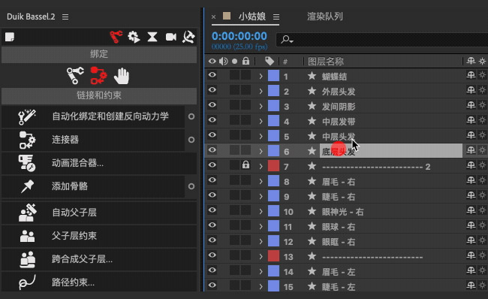Click the auto-parent people icon
Image resolution: width=488 pixels, height=299 pixels.
(27, 213)
